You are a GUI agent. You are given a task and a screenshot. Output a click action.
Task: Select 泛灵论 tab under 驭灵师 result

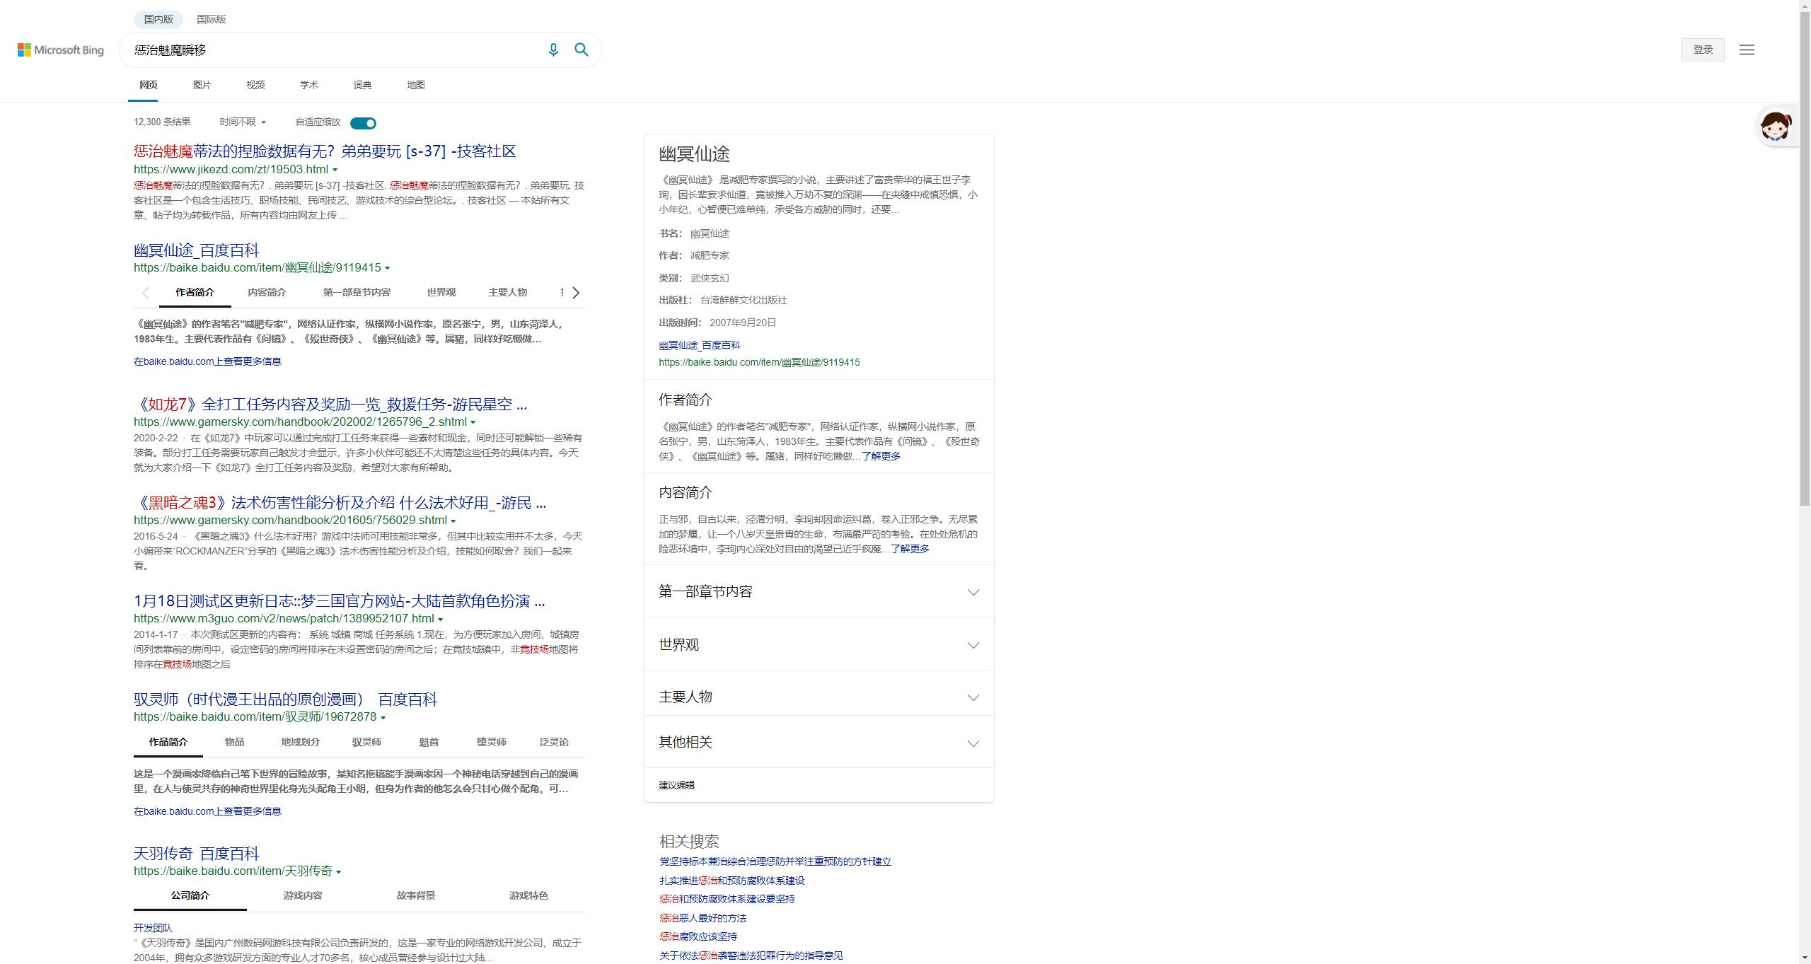click(554, 742)
